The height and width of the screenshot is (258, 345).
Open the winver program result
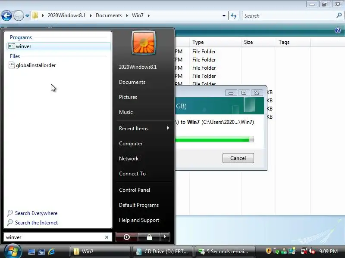coord(59,46)
